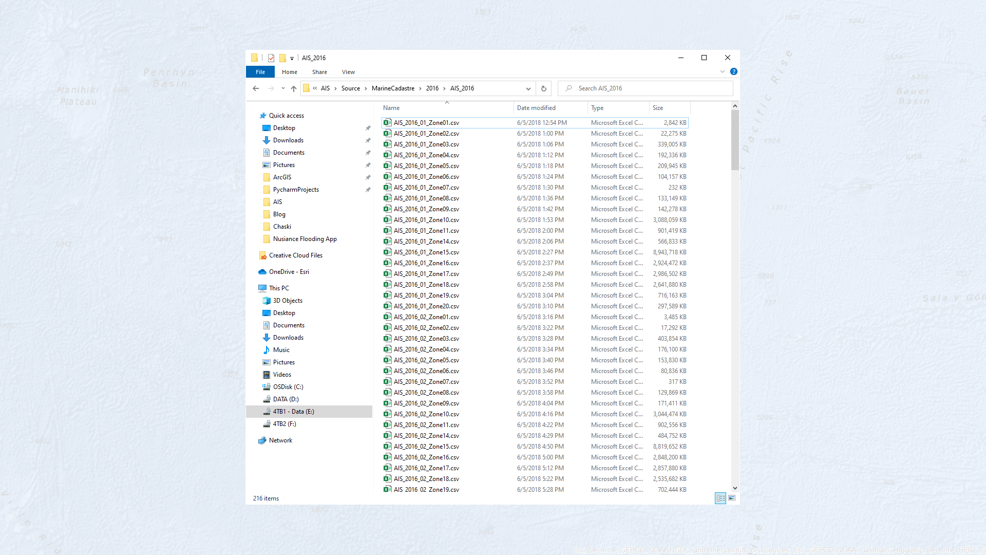986x555 pixels.
Task: Click the Back navigation arrow
Action: 256,88
